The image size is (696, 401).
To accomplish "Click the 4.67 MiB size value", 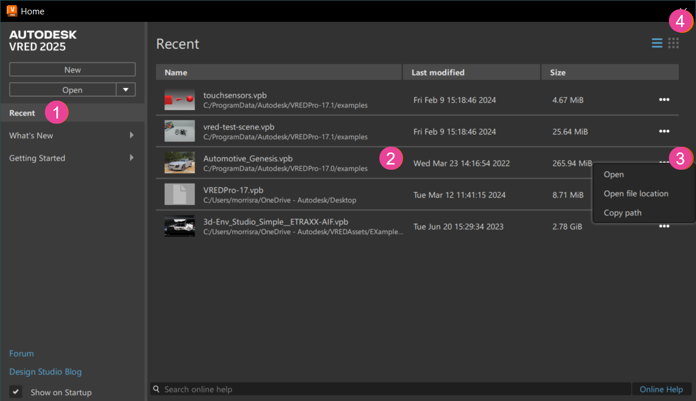I will (568, 100).
